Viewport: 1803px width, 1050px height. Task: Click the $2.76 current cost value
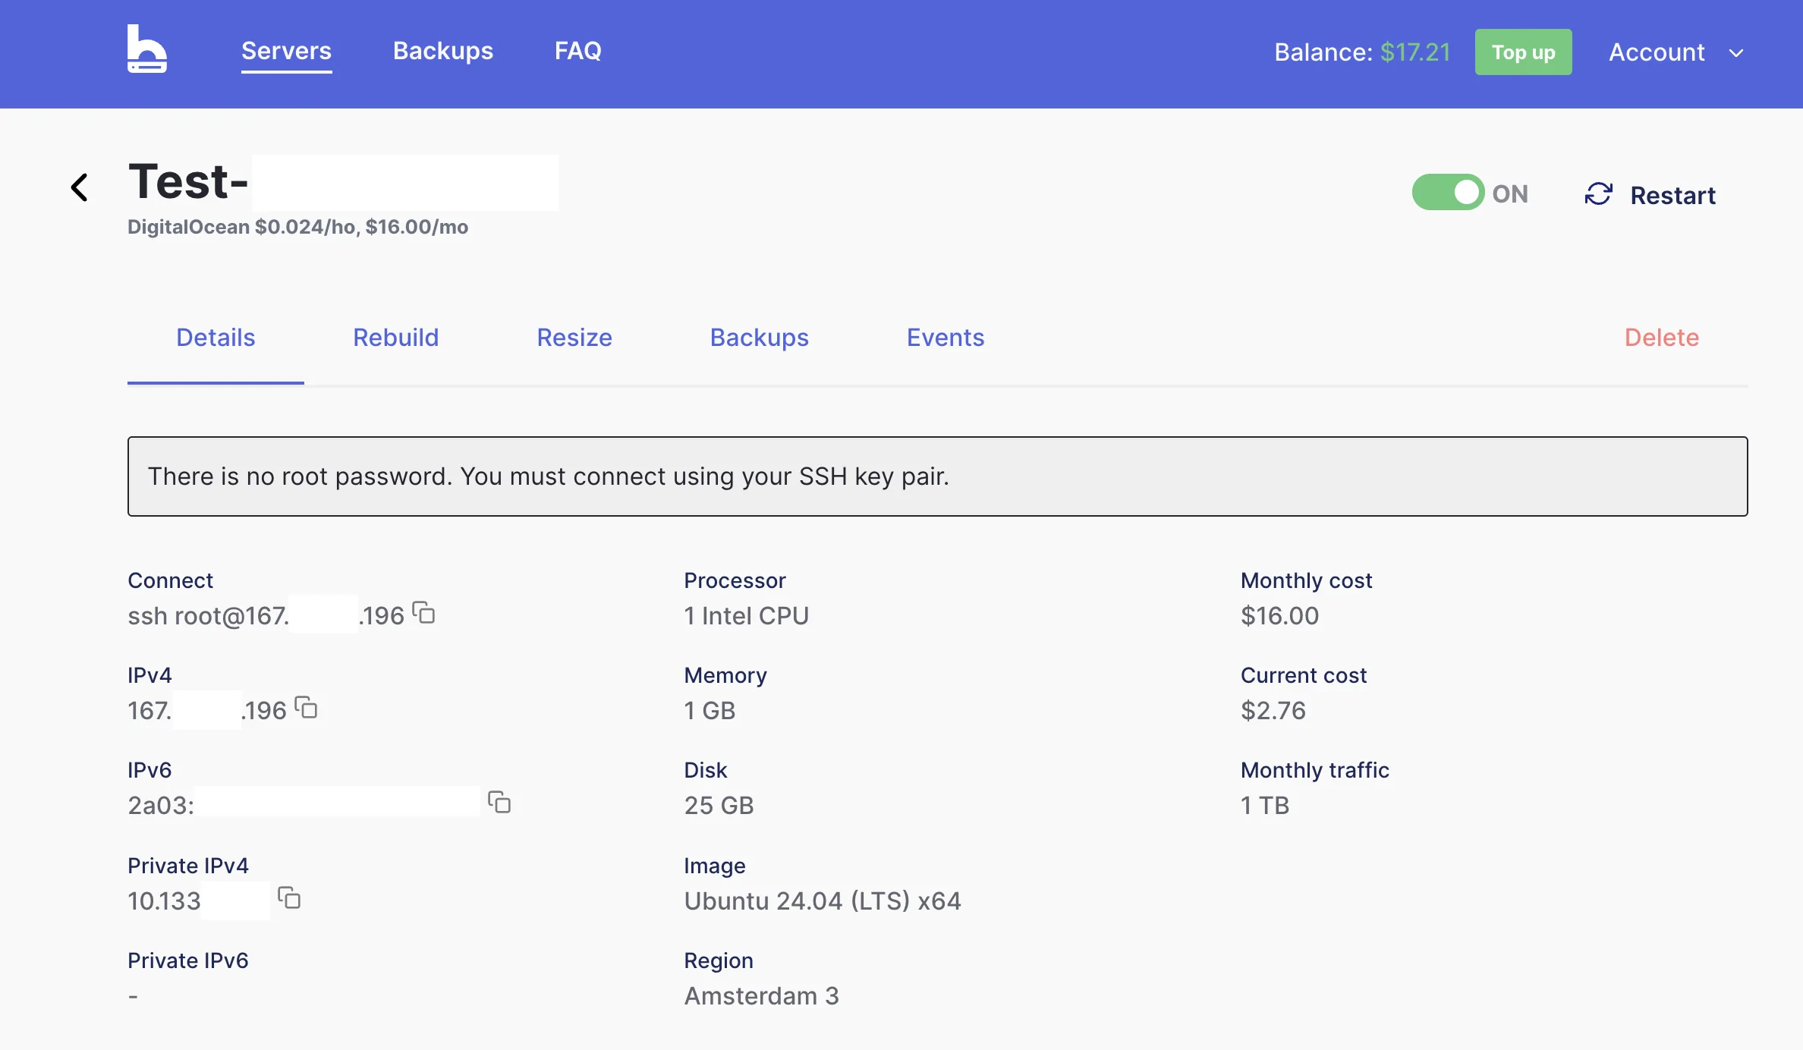(x=1273, y=710)
